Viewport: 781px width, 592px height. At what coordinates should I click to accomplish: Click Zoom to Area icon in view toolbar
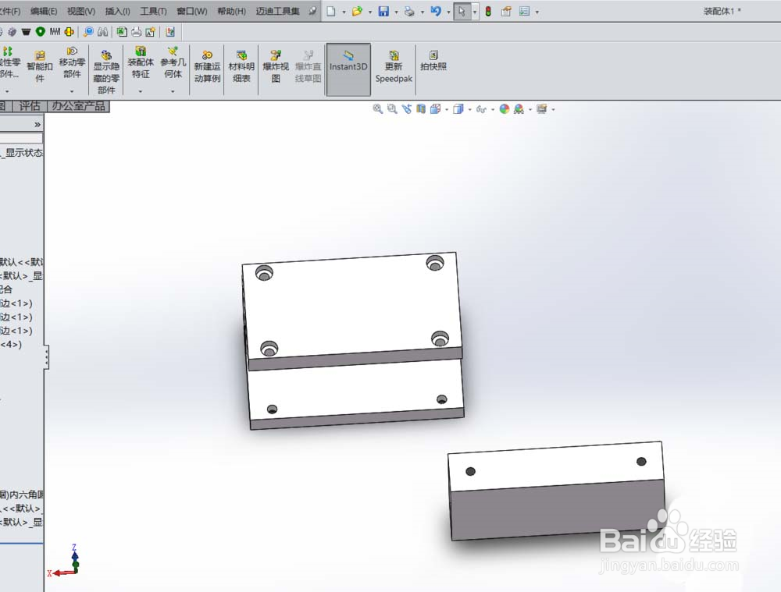point(393,109)
